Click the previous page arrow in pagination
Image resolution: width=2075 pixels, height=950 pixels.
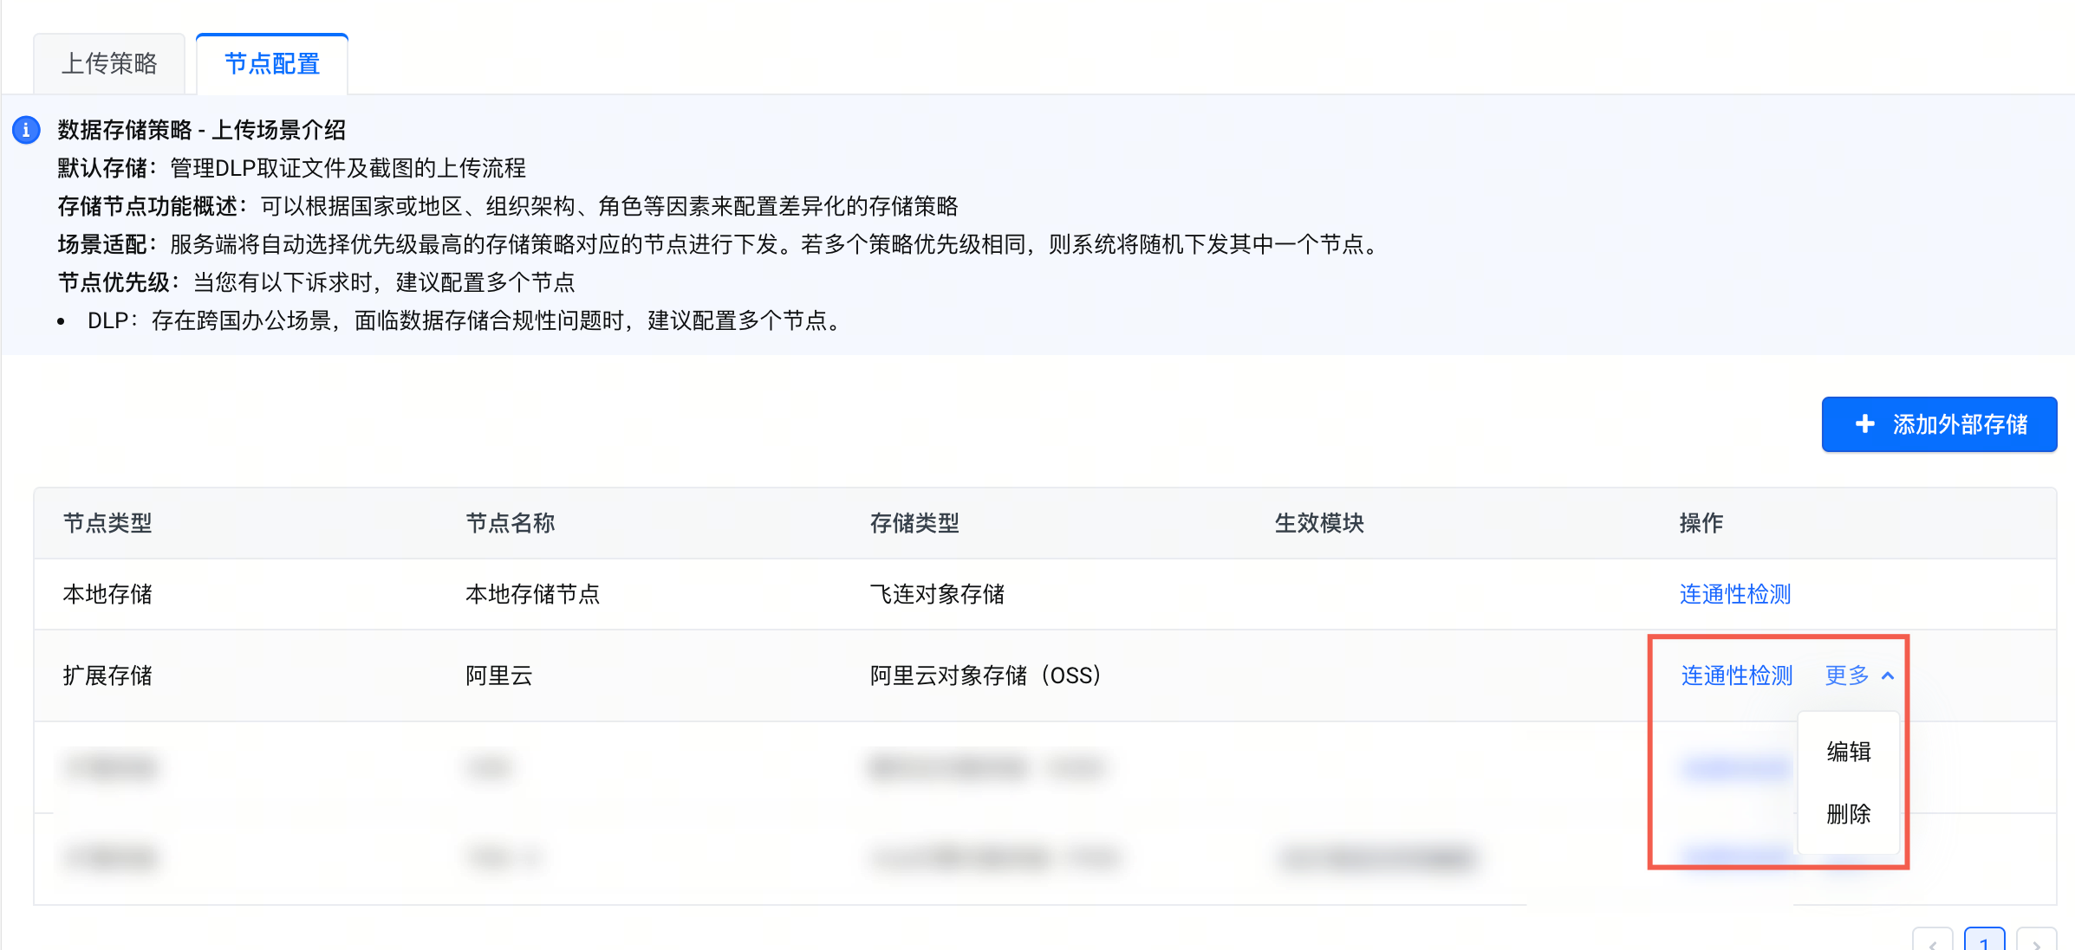(1932, 942)
